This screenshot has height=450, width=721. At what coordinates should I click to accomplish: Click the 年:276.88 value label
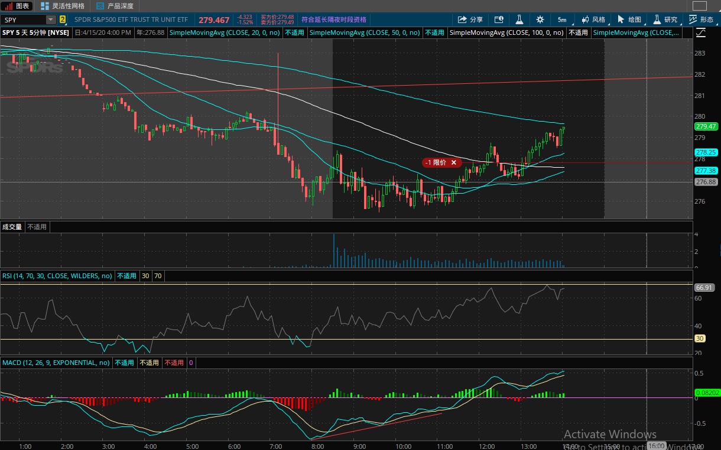(x=151, y=32)
